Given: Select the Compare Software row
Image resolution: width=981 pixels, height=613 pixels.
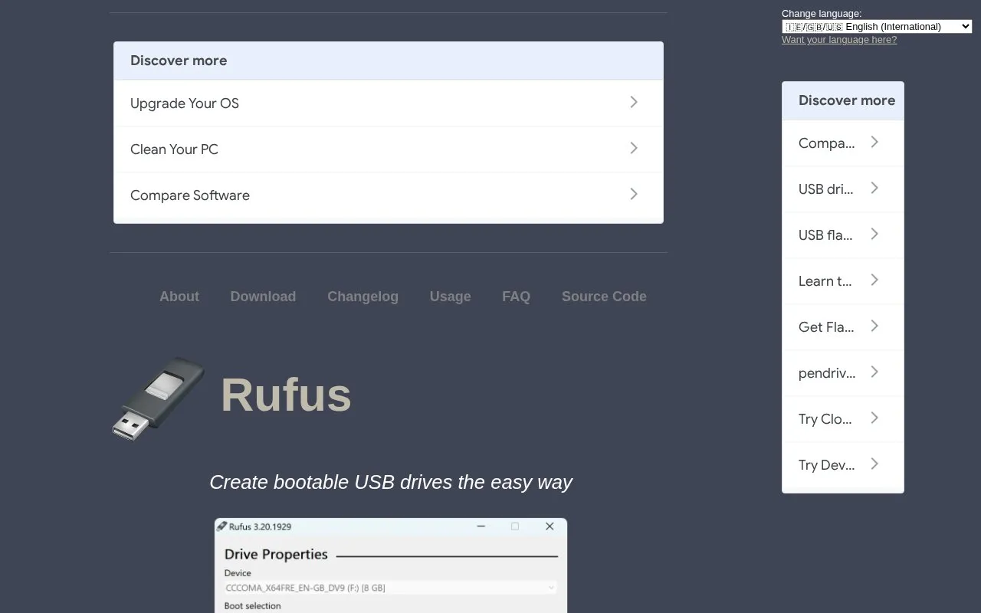Looking at the screenshot, I should click(x=389, y=195).
